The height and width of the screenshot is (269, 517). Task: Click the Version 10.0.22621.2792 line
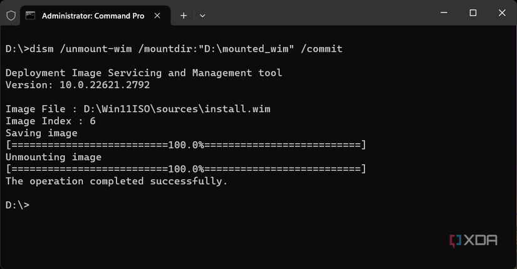tap(78, 85)
